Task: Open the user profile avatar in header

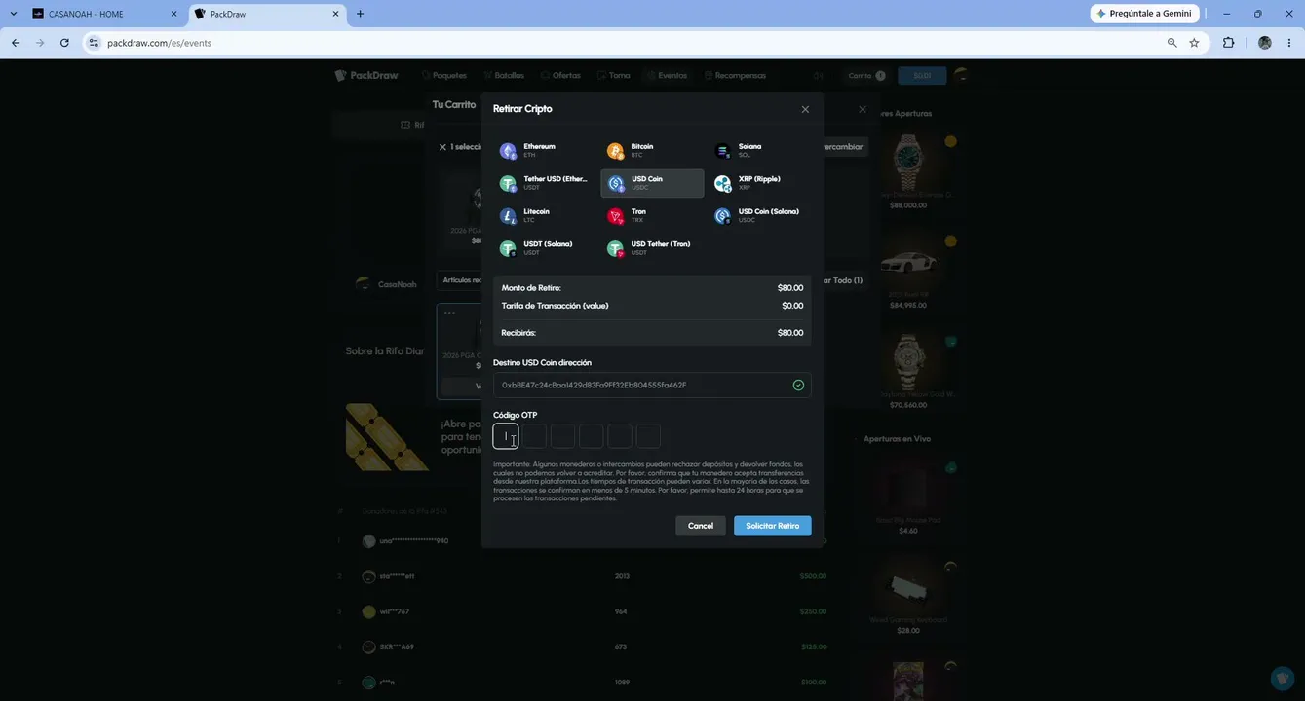Action: (x=961, y=75)
